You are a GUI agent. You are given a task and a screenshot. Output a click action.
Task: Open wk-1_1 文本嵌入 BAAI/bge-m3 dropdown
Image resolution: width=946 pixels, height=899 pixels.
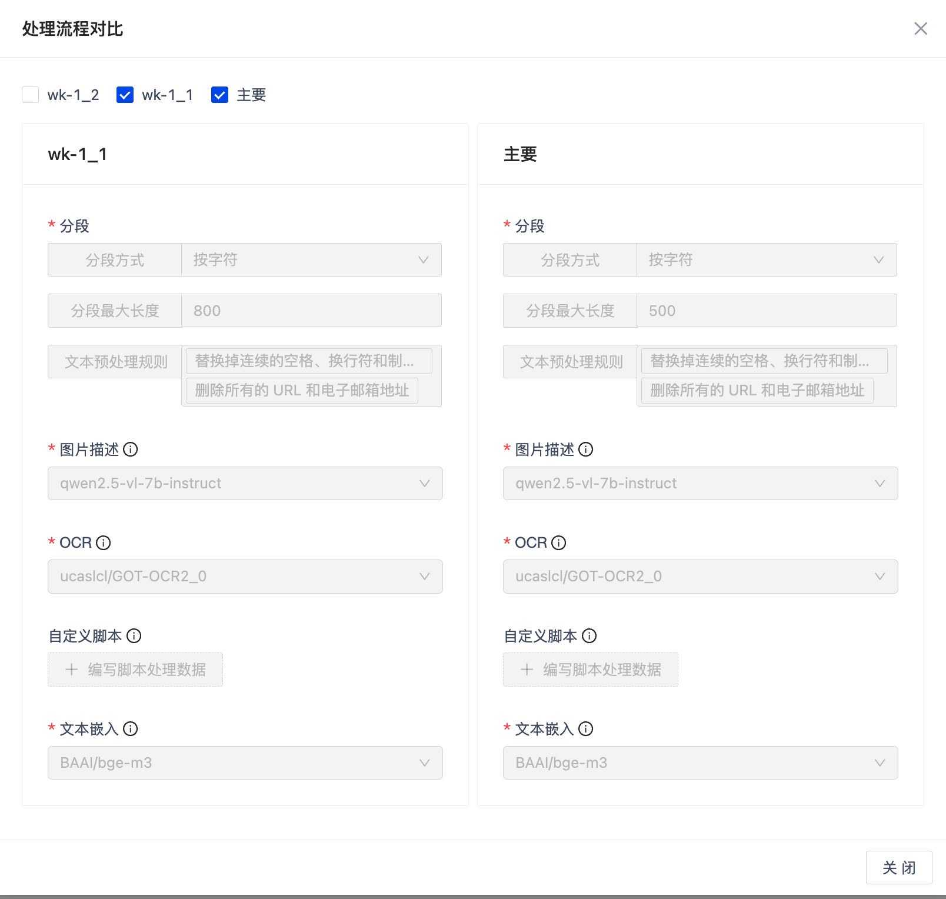(x=245, y=763)
